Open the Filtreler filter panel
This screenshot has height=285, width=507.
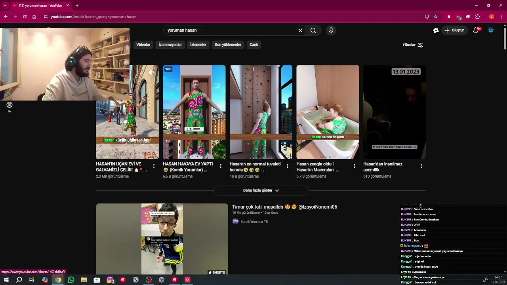tap(413, 45)
